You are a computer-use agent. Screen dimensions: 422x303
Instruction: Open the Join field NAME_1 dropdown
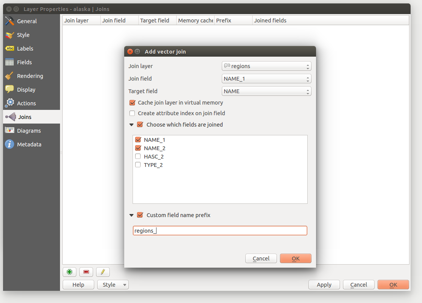coord(266,79)
